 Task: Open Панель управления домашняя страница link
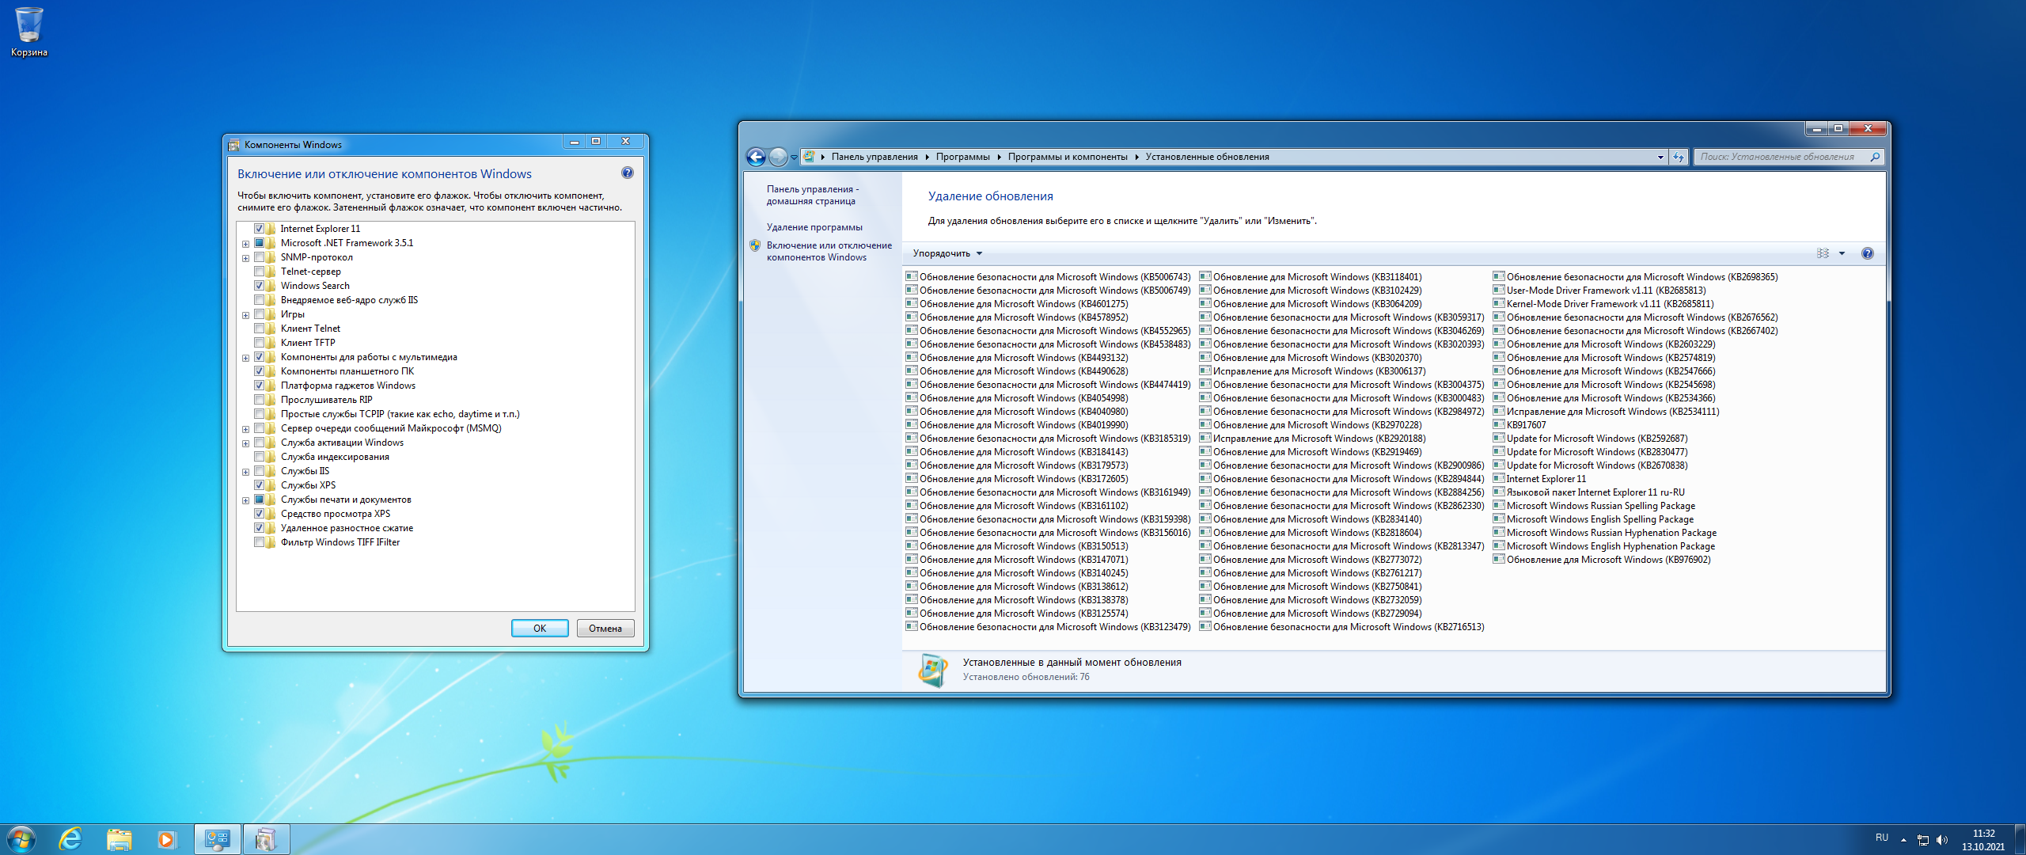[812, 195]
